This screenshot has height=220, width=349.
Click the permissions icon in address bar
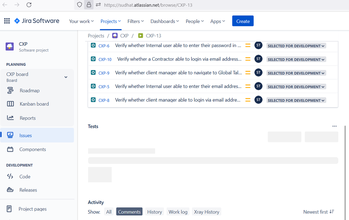click(x=98, y=5)
